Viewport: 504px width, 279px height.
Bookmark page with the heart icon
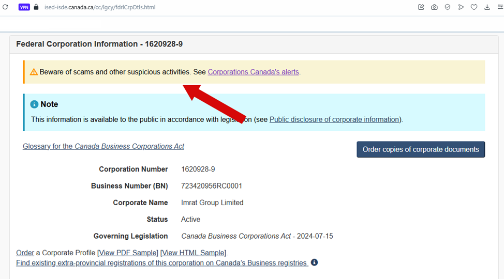474,7
